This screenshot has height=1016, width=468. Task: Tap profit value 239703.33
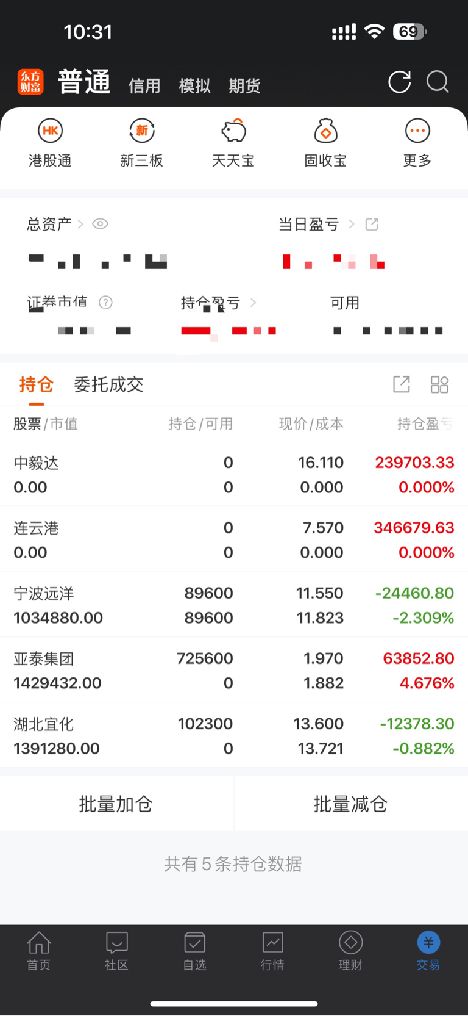click(414, 463)
